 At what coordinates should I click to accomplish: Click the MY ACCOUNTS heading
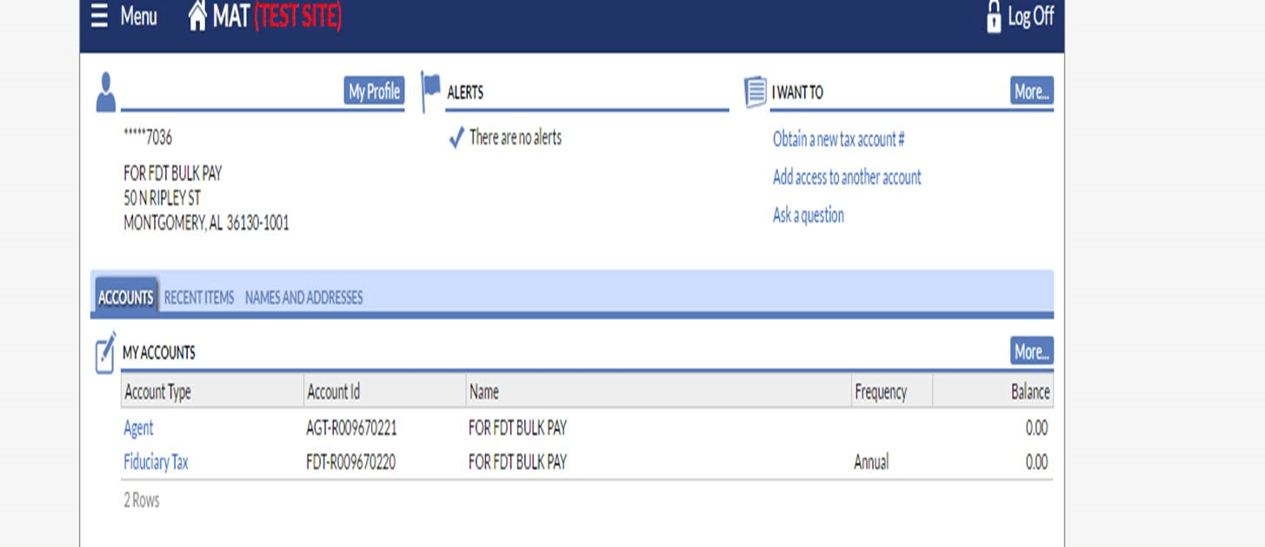click(159, 352)
